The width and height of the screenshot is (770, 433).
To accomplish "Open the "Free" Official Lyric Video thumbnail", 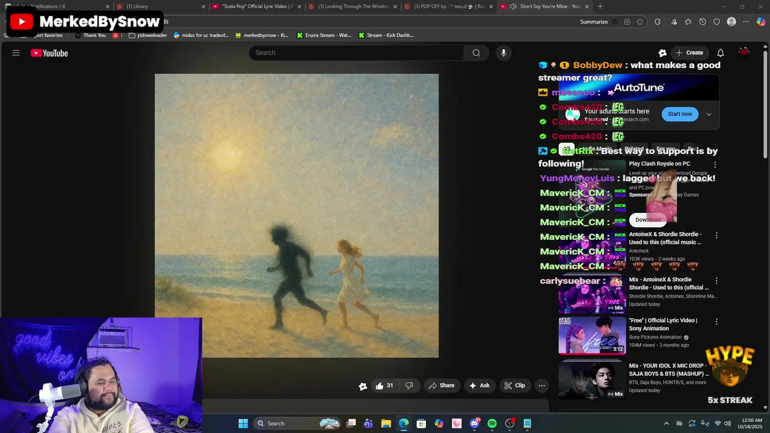I will point(592,336).
